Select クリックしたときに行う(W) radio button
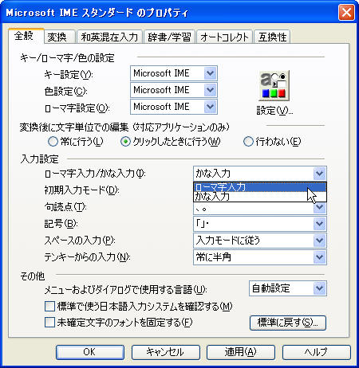 tap(125, 142)
